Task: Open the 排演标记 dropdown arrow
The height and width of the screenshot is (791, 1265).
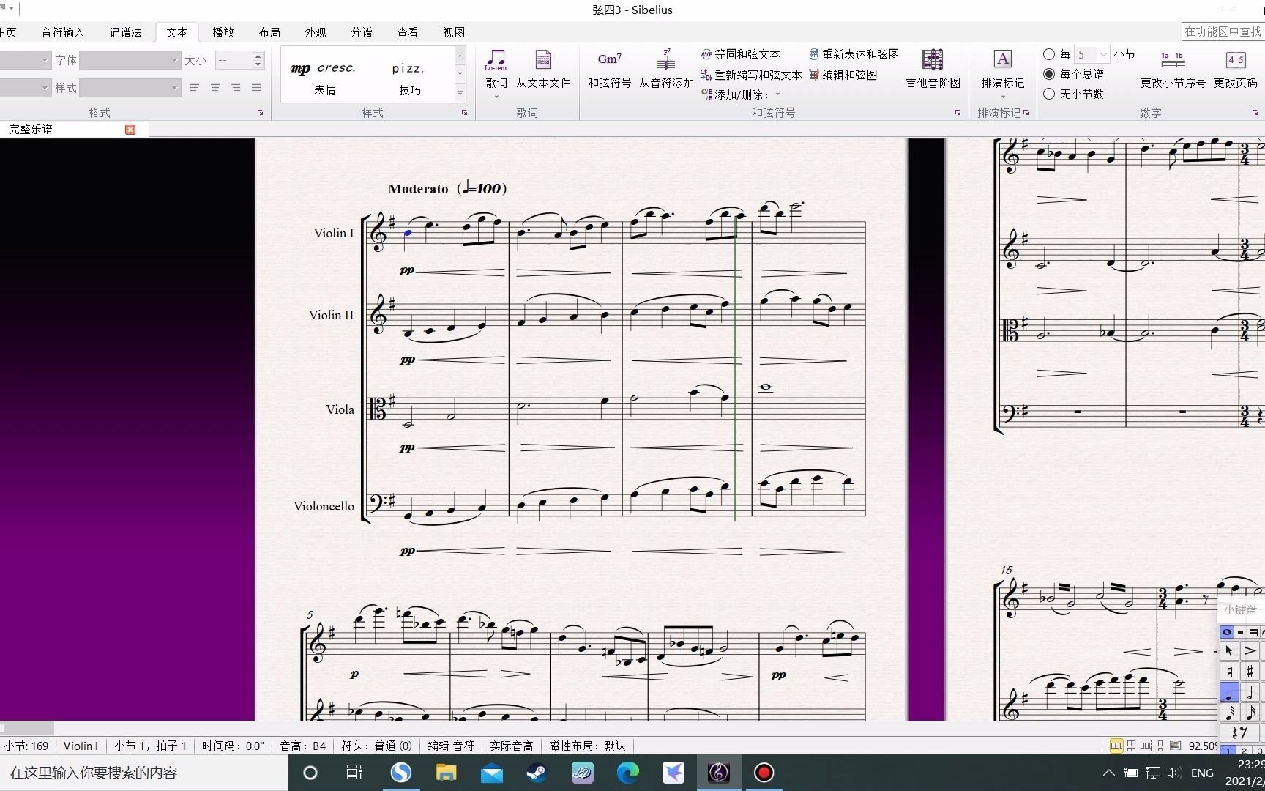Action: pos(1003,97)
